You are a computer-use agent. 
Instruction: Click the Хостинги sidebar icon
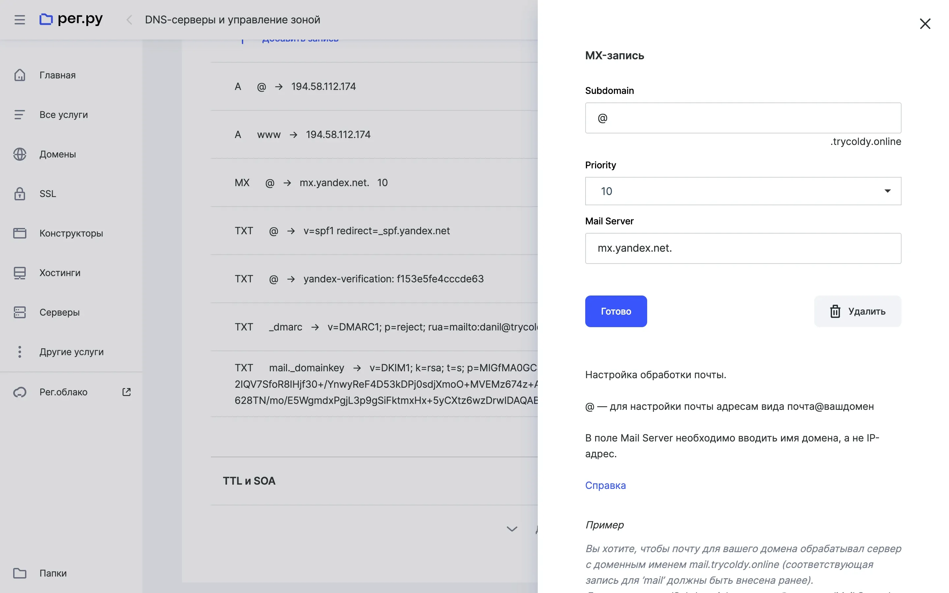tap(20, 272)
